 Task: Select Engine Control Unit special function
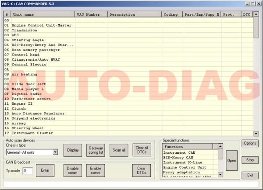(x=190, y=167)
